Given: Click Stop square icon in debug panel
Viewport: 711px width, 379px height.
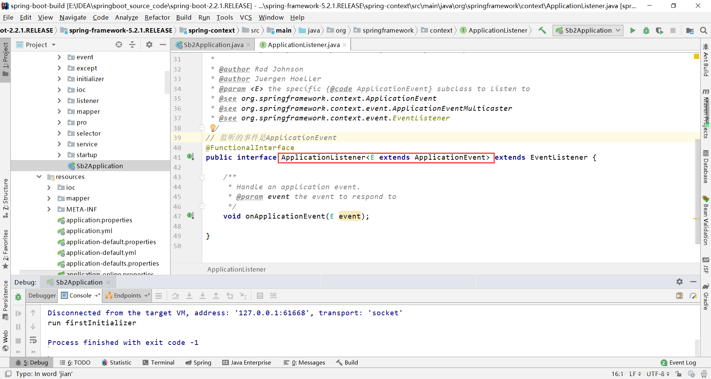Looking at the screenshot, I should click(18, 340).
